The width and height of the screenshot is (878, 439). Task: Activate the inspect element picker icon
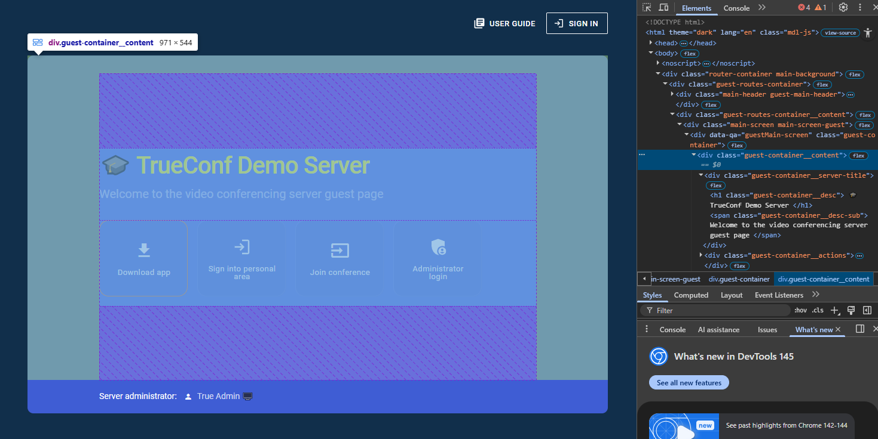click(647, 8)
